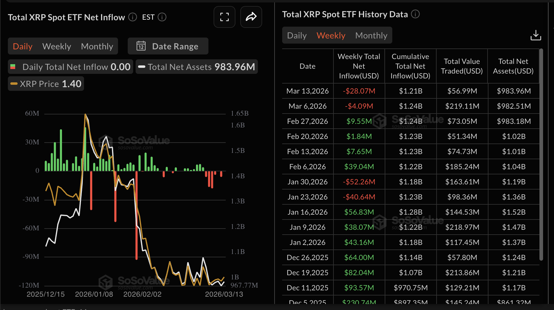Switch chart to Weekly view
Viewport: 554px width, 310px height.
tap(57, 46)
